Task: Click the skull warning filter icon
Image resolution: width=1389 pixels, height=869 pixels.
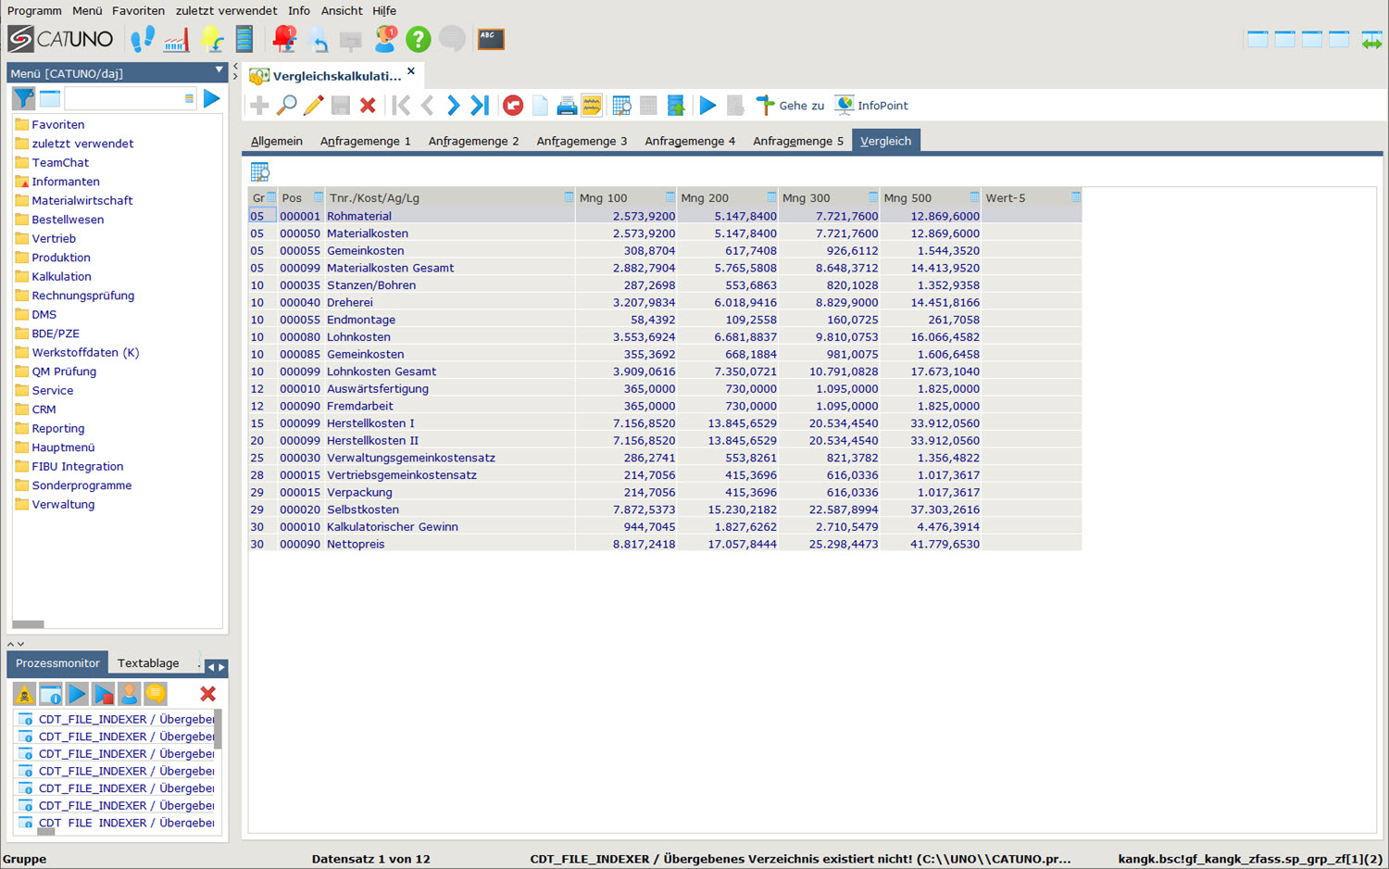Action: pyautogui.click(x=24, y=694)
